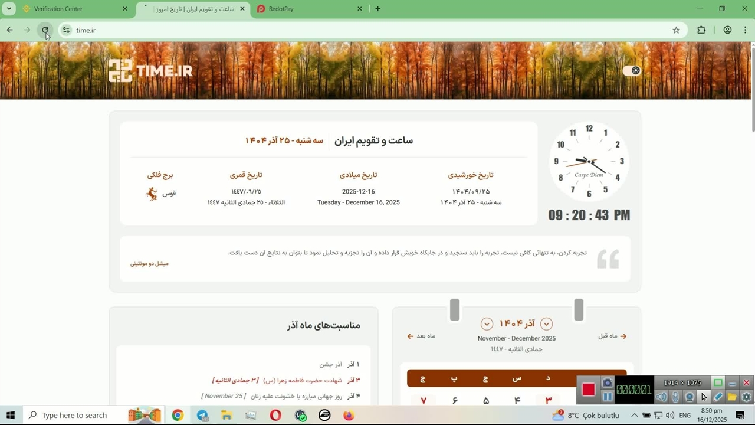
Task: Pause the screen recording
Action: tap(607, 397)
